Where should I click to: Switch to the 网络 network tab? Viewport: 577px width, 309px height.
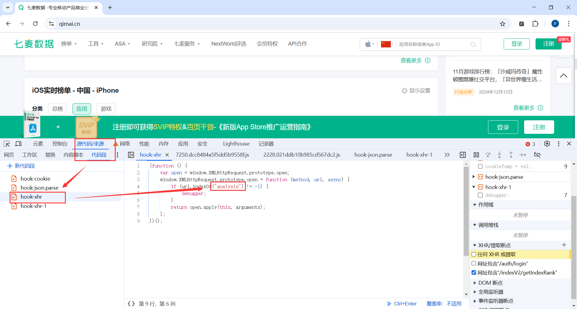point(125,144)
